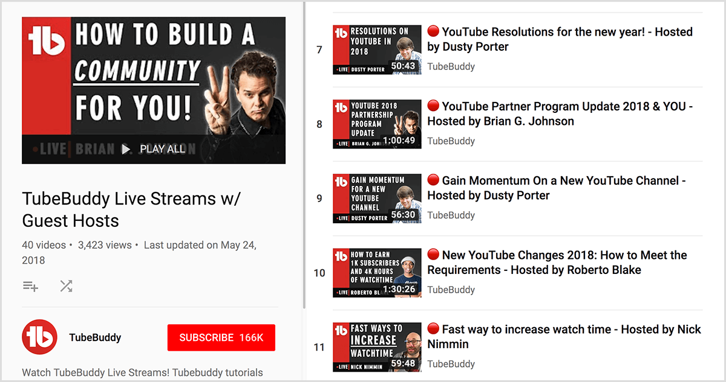Open title "Gain Momentum On a New YouTube Channel"
This screenshot has height=382, width=726.
pyautogui.click(x=557, y=188)
